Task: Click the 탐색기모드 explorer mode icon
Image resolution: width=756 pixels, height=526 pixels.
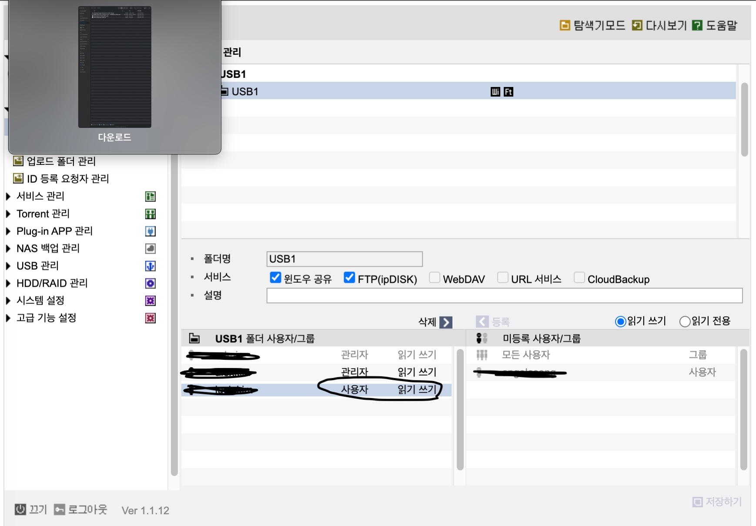Action: click(565, 25)
